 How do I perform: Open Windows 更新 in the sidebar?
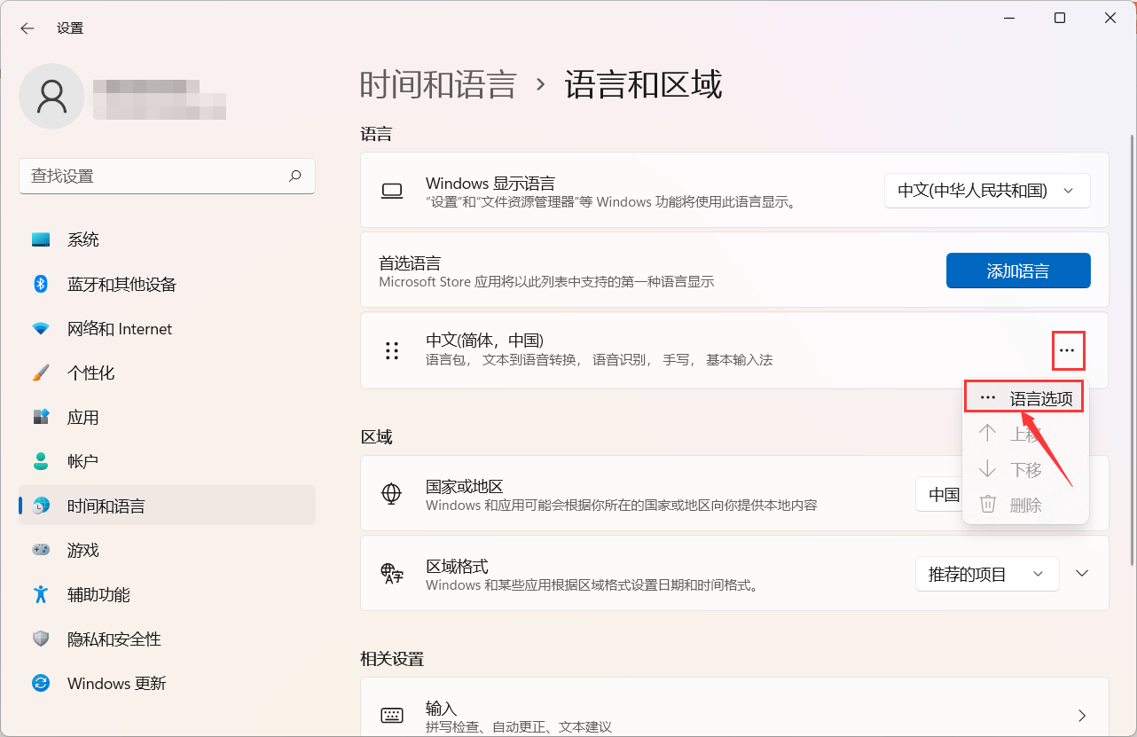tap(167, 683)
